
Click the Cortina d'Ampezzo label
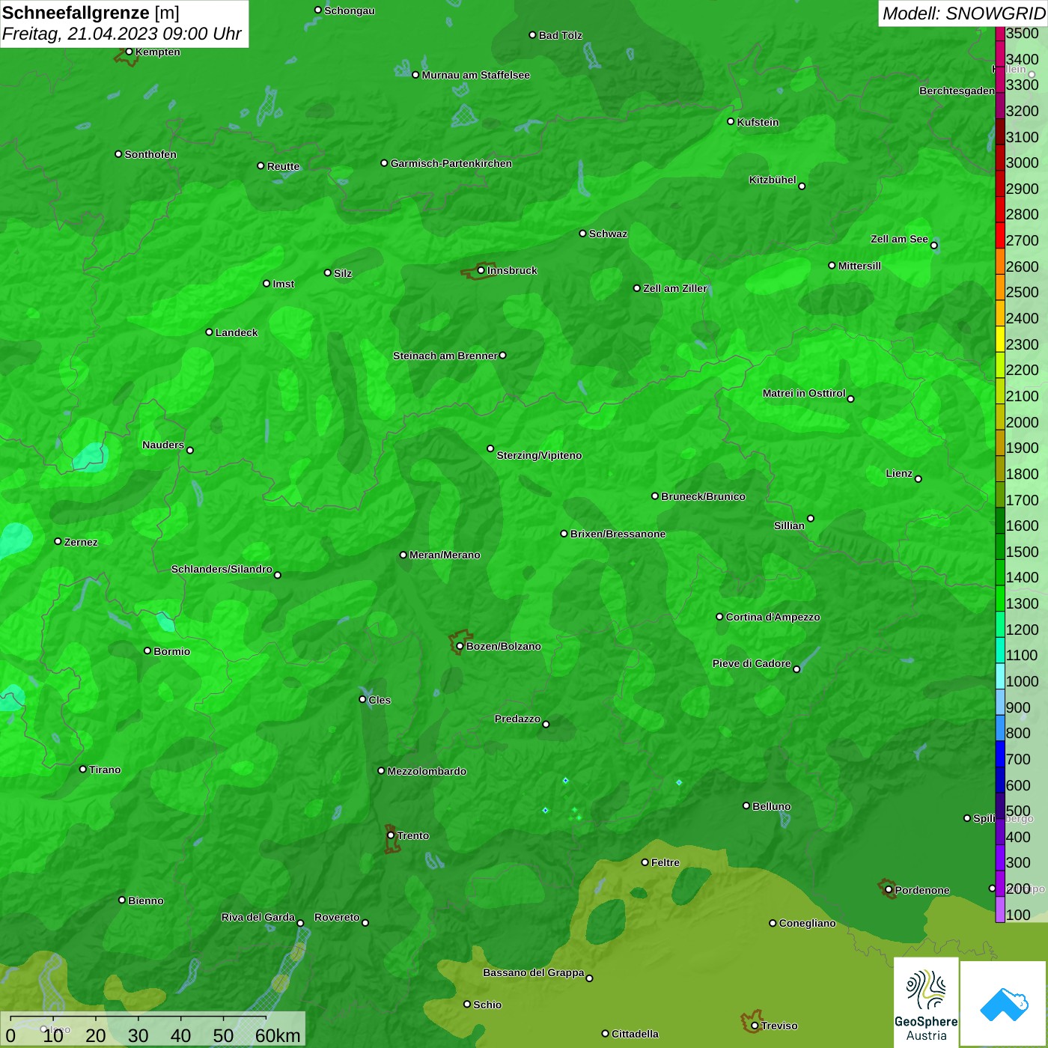773,617
